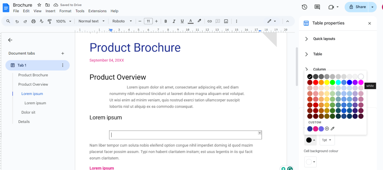Open the Format menu

point(65,11)
